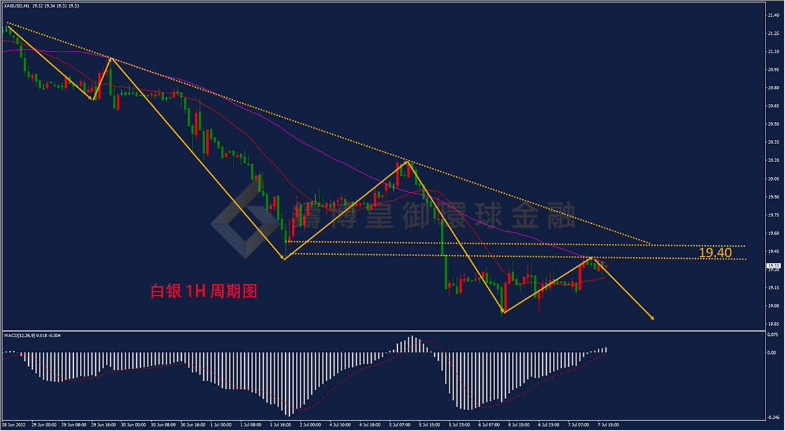Viewport: 785px width, 431px height.
Task: Click the arrowhead of the projected downward arrow
Action: point(651,316)
